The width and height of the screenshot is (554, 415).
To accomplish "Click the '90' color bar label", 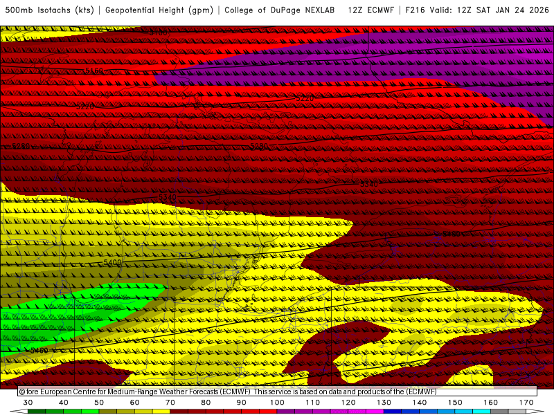I will (241, 403).
